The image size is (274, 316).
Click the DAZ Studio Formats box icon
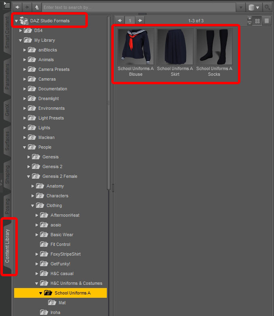(24, 21)
